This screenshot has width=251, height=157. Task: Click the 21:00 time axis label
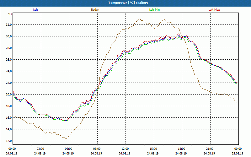[210, 149]
